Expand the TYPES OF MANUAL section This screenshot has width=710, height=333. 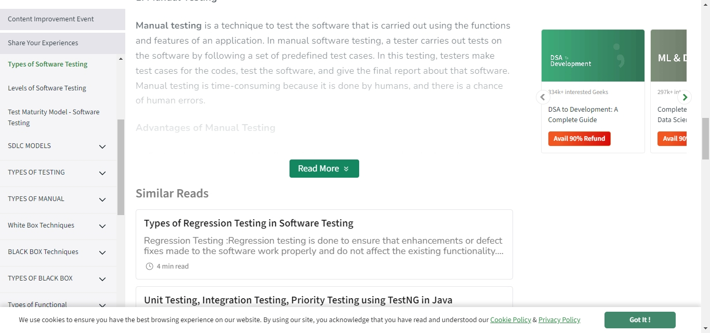pos(102,199)
